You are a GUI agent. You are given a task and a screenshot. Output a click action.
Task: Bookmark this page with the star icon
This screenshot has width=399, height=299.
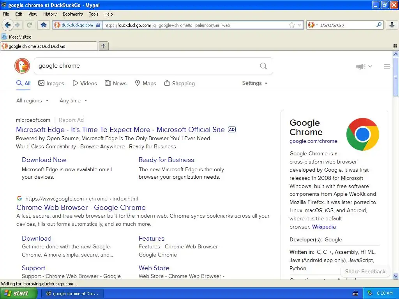pyautogui.click(x=291, y=25)
